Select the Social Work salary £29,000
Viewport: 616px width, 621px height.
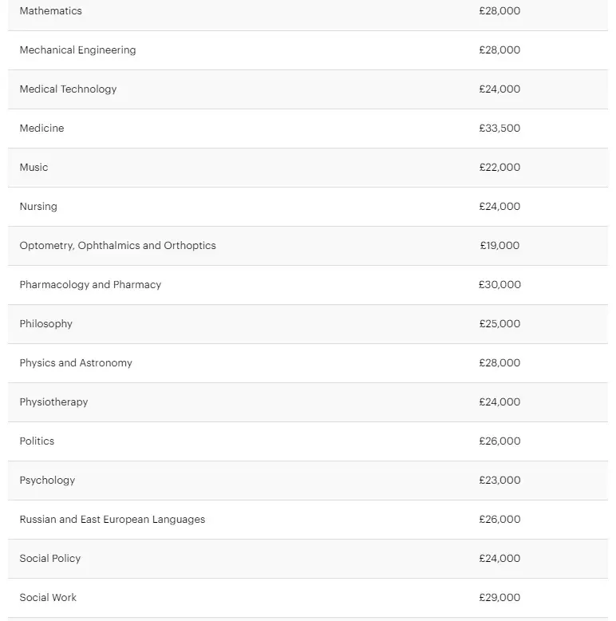pyautogui.click(x=500, y=598)
